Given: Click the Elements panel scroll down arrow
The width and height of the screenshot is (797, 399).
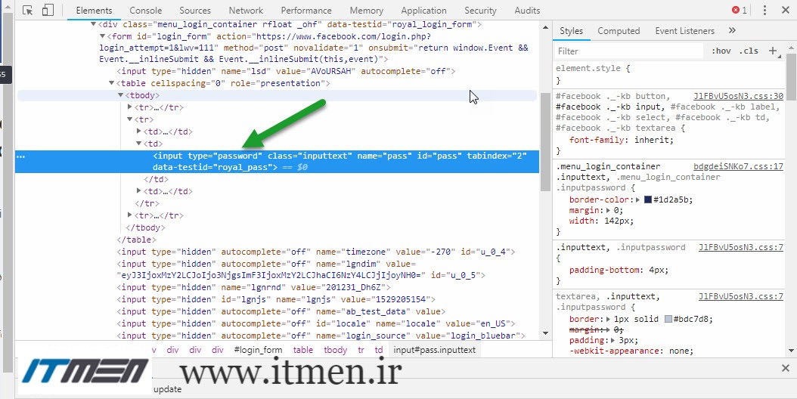Looking at the screenshot, I should click(546, 333).
